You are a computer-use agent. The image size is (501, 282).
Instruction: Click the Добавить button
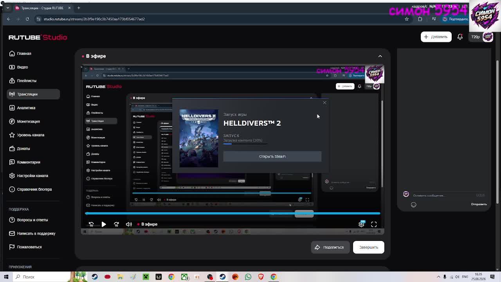pyautogui.click(x=436, y=37)
